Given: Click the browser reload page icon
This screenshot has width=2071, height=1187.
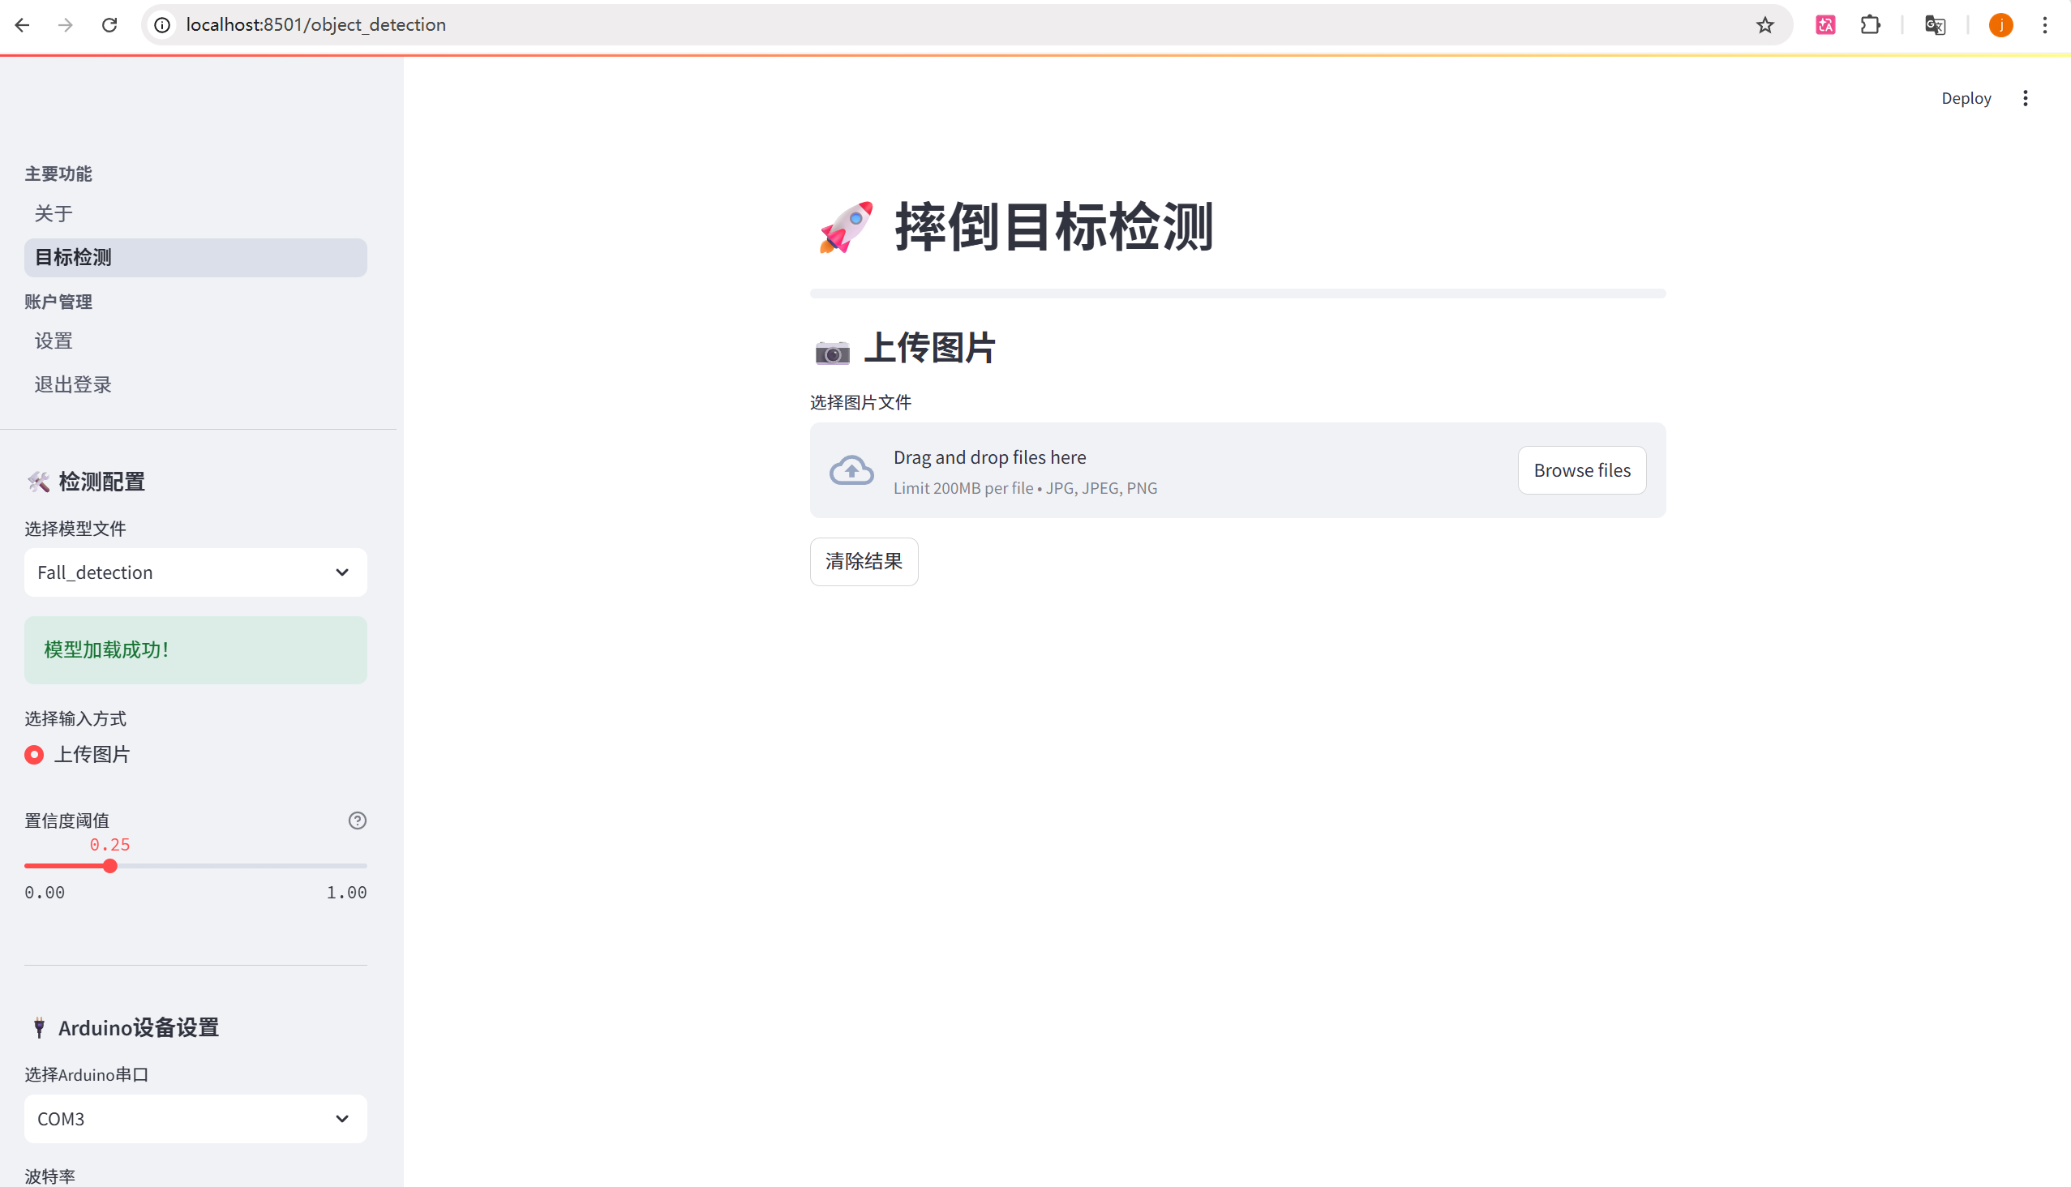Looking at the screenshot, I should pos(109,24).
